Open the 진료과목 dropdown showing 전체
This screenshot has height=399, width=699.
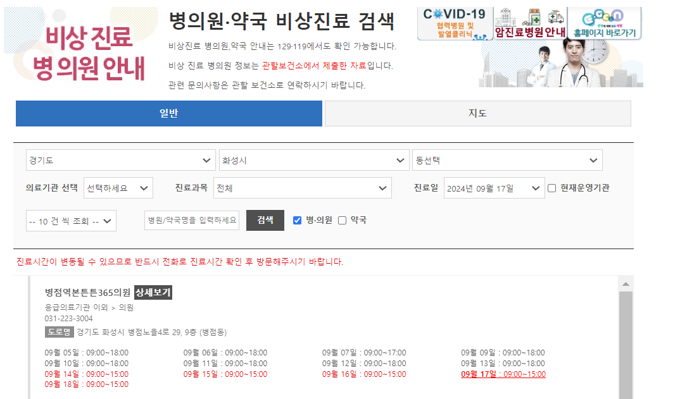303,188
